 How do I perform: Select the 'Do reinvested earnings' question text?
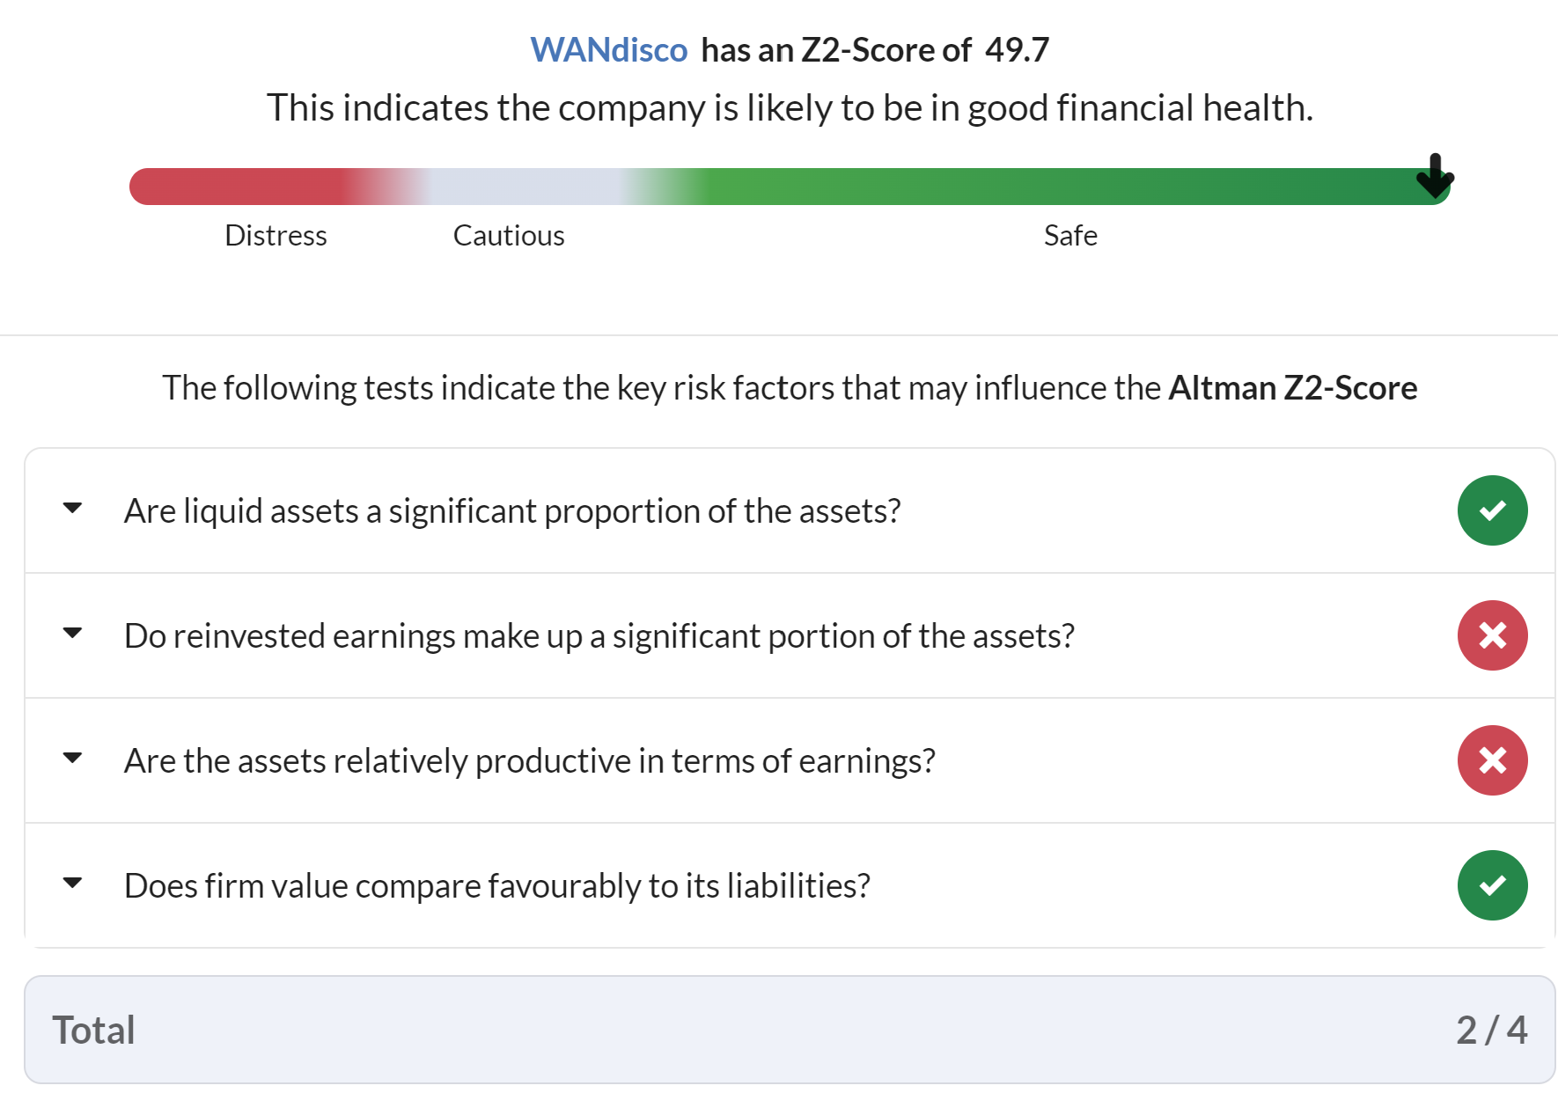point(599,635)
